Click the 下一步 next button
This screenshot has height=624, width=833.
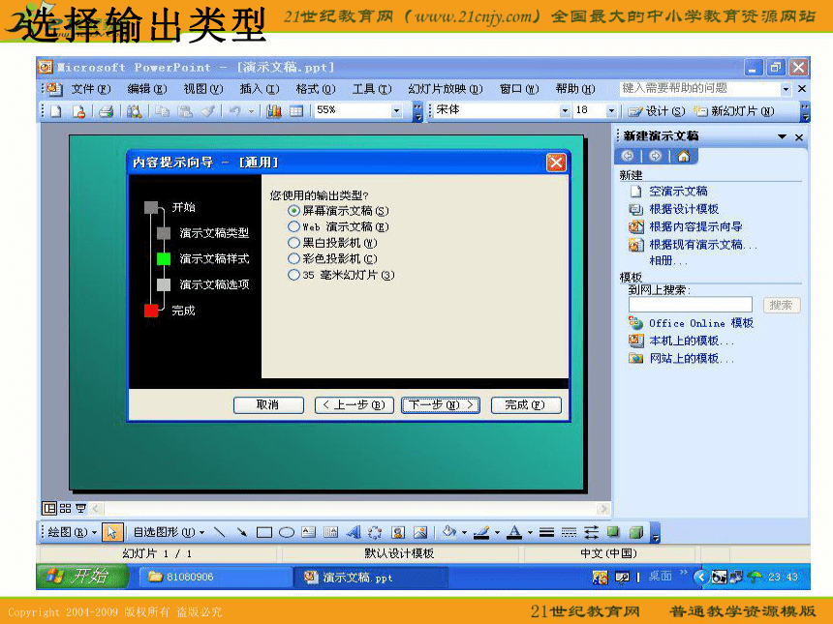click(441, 404)
